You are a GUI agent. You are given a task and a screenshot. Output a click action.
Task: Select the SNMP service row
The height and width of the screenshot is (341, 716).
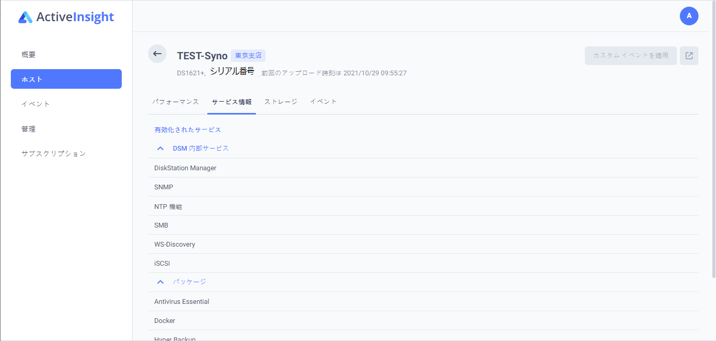[x=423, y=187]
